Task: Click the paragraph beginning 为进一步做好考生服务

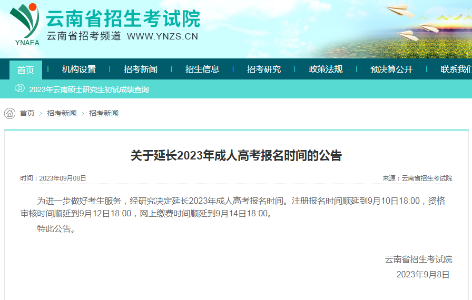Action: coord(233,207)
